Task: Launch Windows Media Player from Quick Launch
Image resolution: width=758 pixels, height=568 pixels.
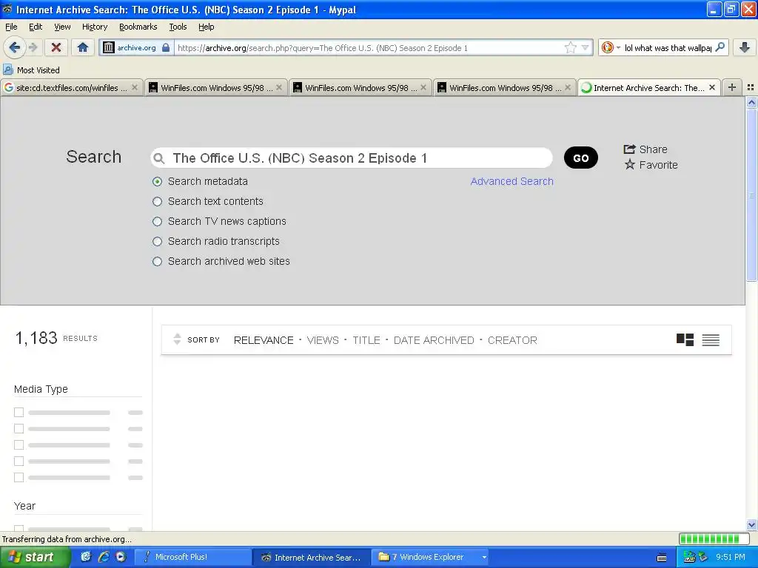Action: (x=121, y=557)
